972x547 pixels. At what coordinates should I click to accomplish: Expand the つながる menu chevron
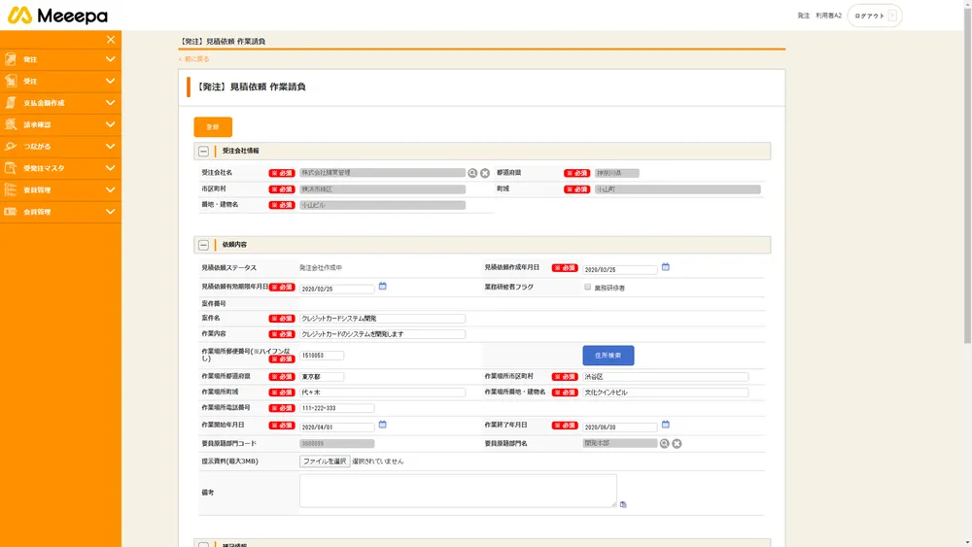[x=111, y=146]
